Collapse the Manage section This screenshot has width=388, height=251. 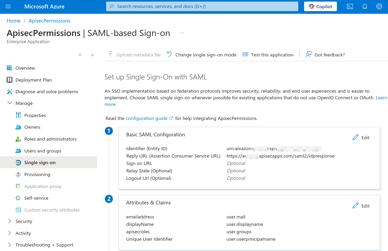[x=10, y=103]
